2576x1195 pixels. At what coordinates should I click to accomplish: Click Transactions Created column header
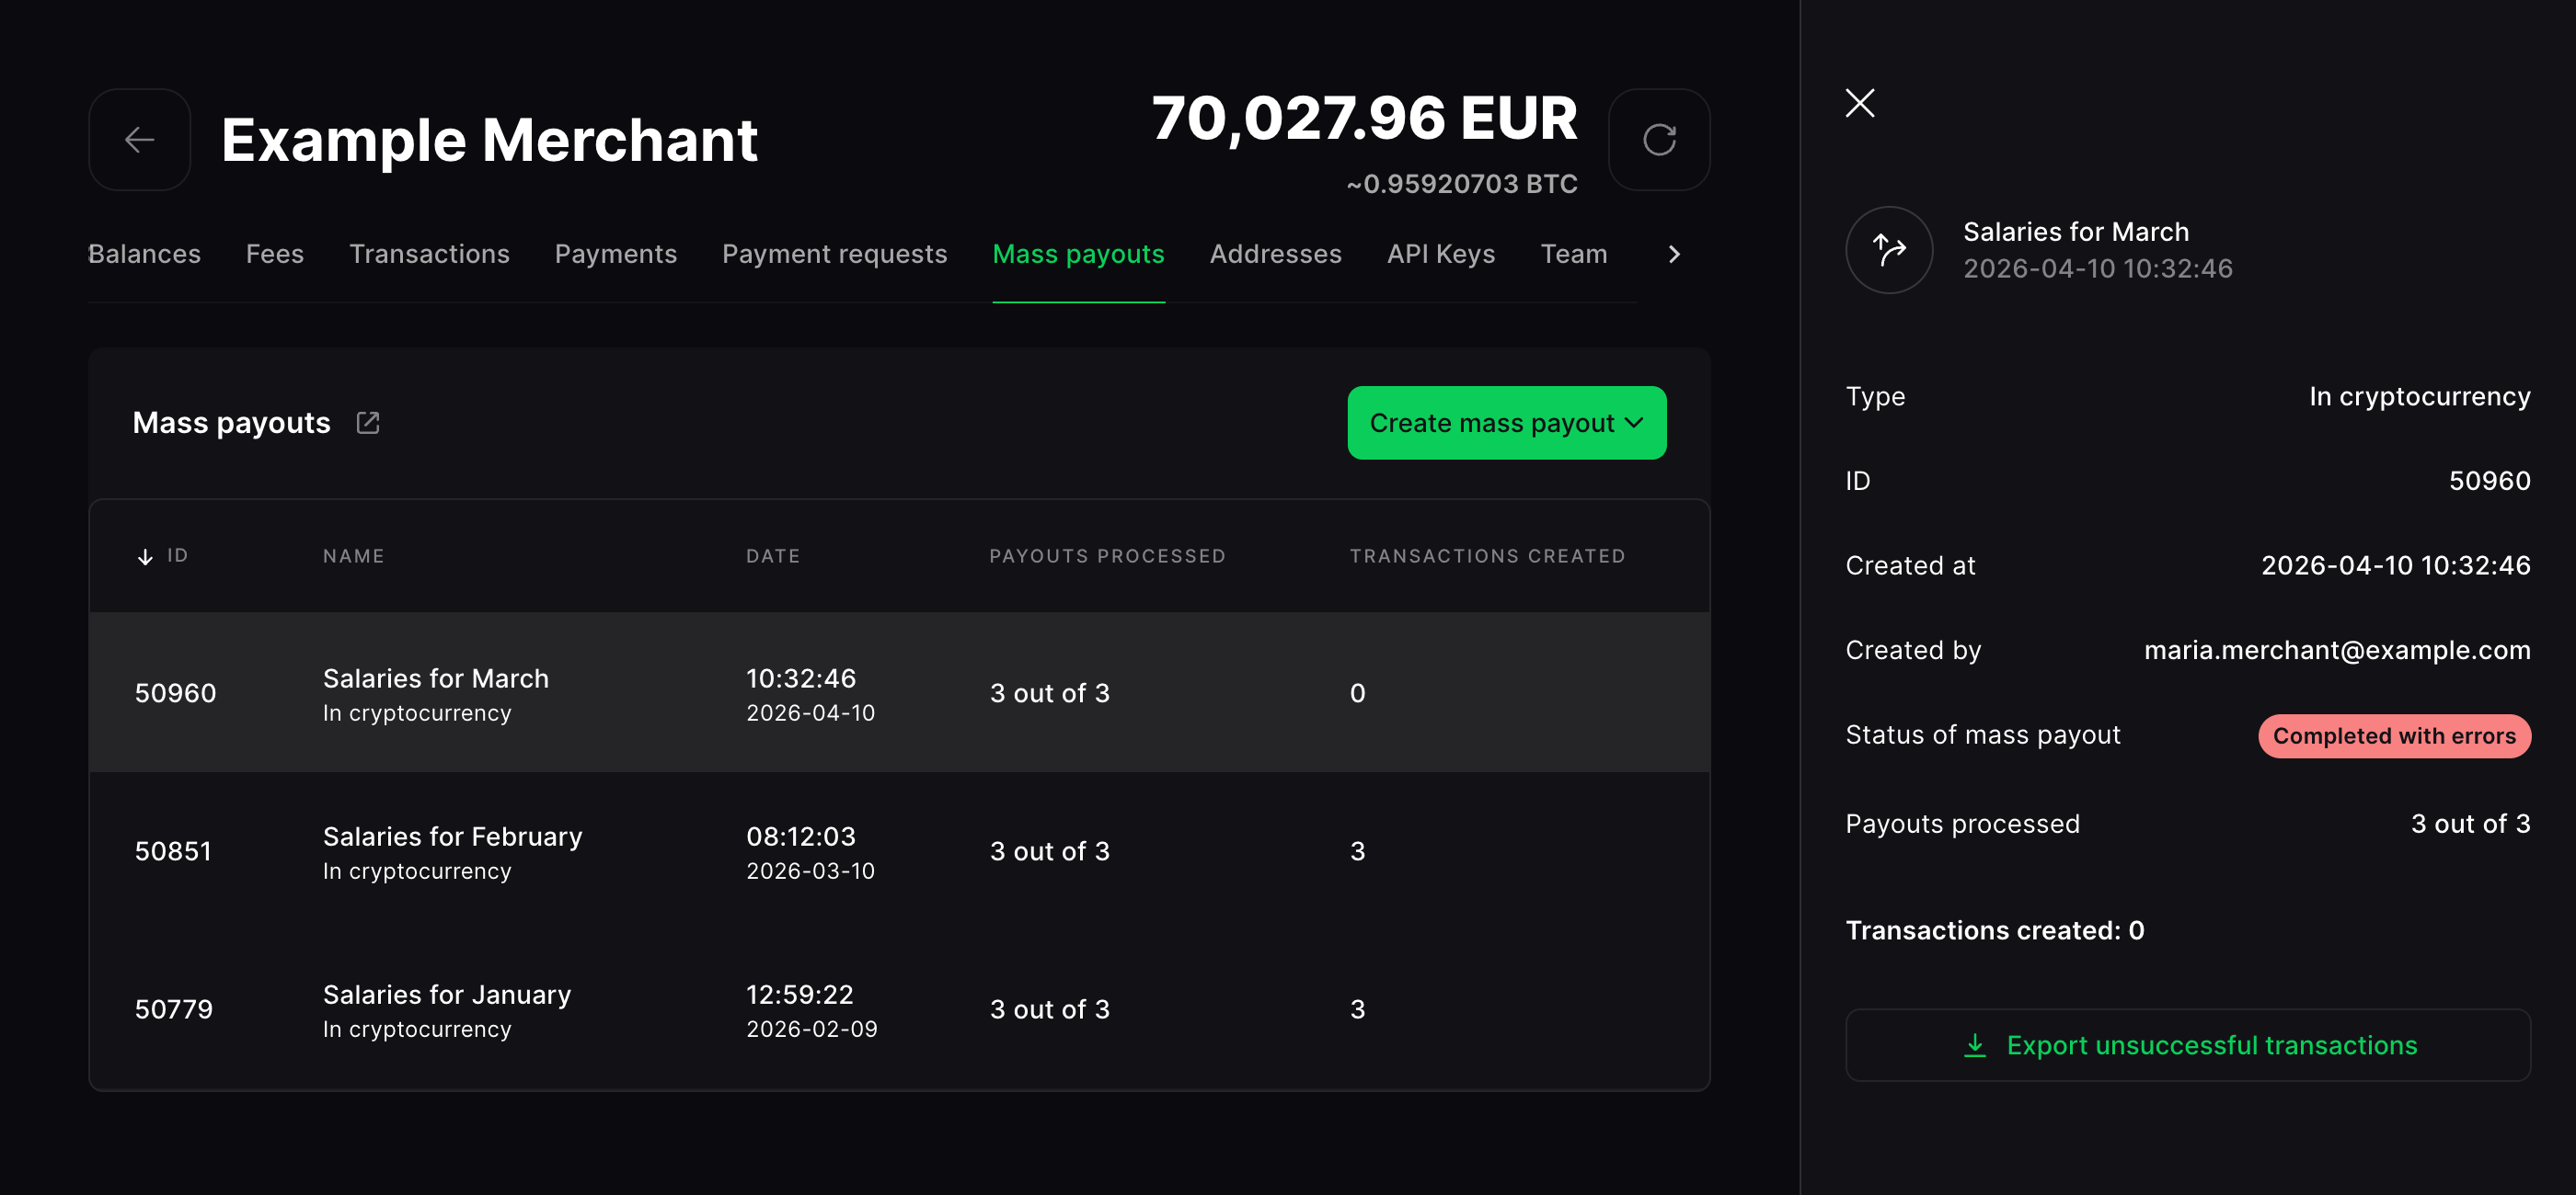[1487, 556]
